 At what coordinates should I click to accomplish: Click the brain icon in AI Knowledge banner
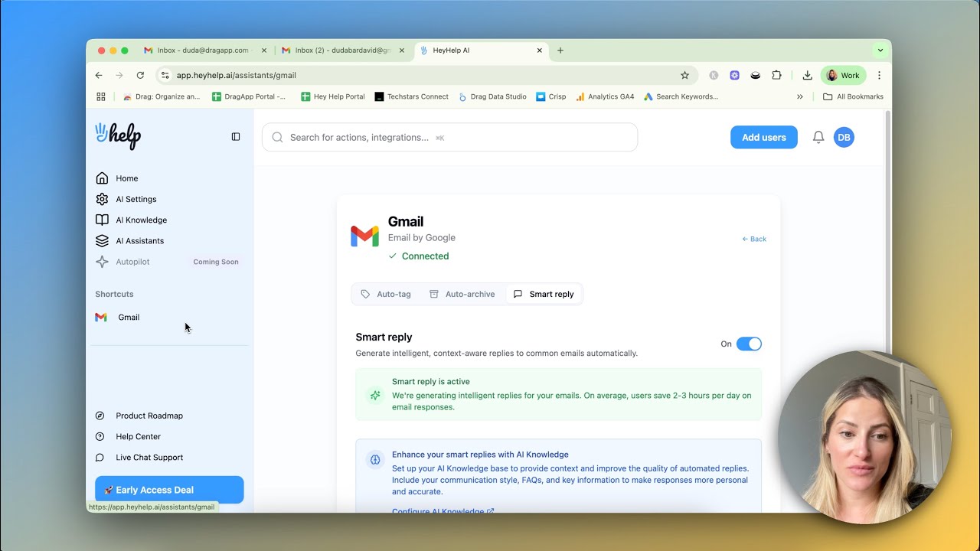click(x=375, y=460)
